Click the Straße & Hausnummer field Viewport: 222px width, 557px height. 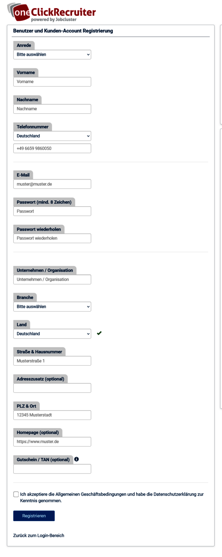52,361
